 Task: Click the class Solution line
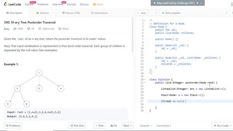coord(161,79)
